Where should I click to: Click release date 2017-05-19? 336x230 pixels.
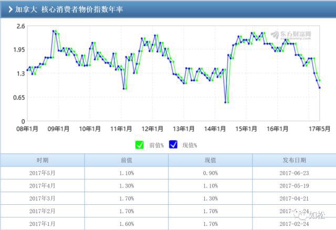pyautogui.click(x=294, y=186)
